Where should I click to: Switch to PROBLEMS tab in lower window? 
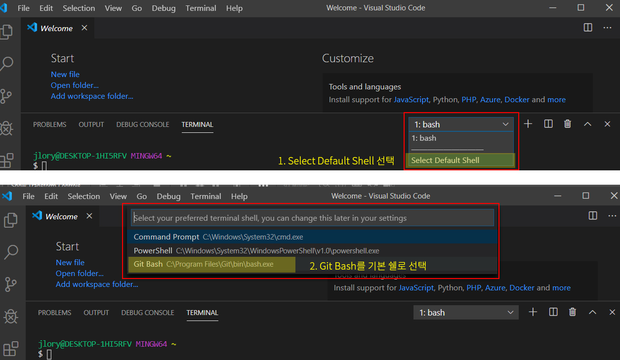point(54,313)
